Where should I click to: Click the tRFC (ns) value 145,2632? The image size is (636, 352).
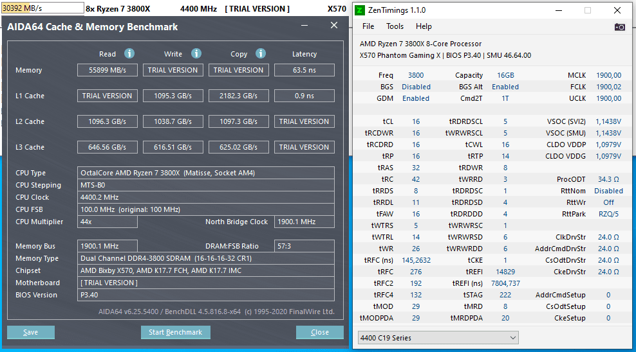416,260
